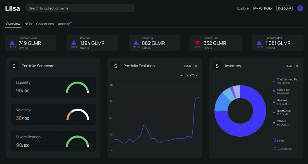Screen dimensions: 308x164
Task: Expand the YTD time range dropdown
Action: coord(193,75)
